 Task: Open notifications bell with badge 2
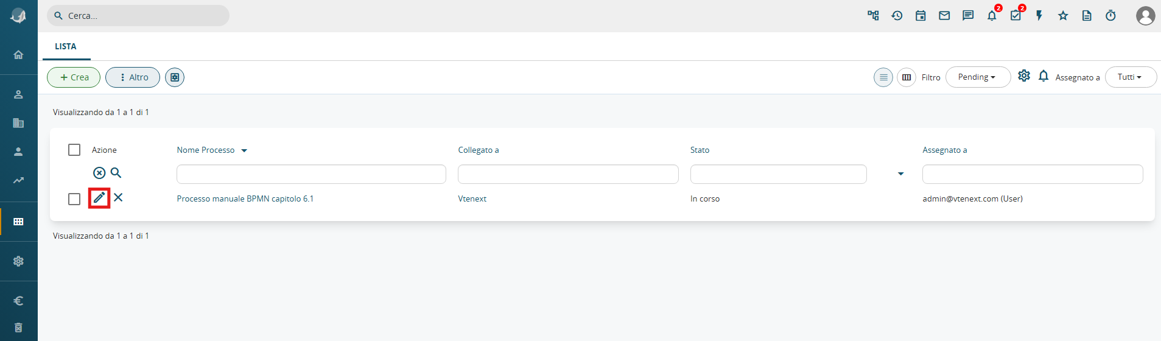click(x=992, y=15)
